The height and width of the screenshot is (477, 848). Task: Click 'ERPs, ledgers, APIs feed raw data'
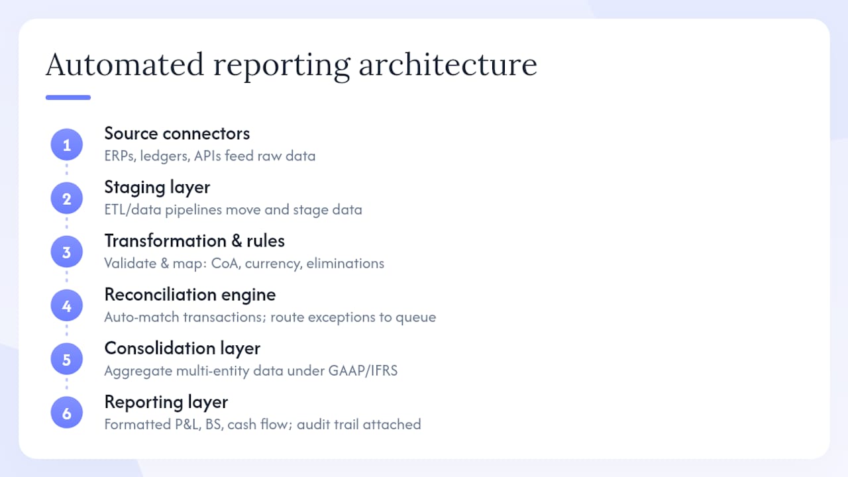(x=209, y=156)
